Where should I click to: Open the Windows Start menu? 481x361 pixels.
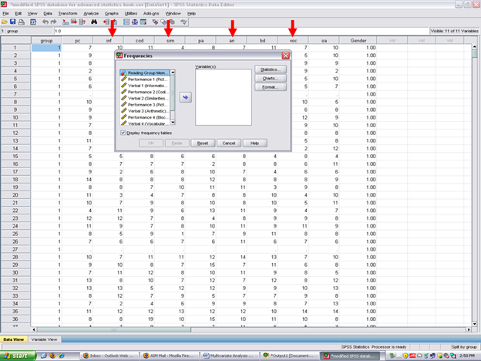(x=17, y=356)
